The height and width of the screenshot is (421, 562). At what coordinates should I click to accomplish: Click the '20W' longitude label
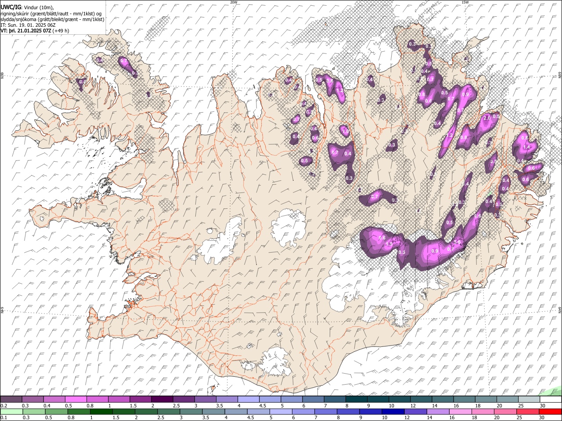[x=234, y=2]
